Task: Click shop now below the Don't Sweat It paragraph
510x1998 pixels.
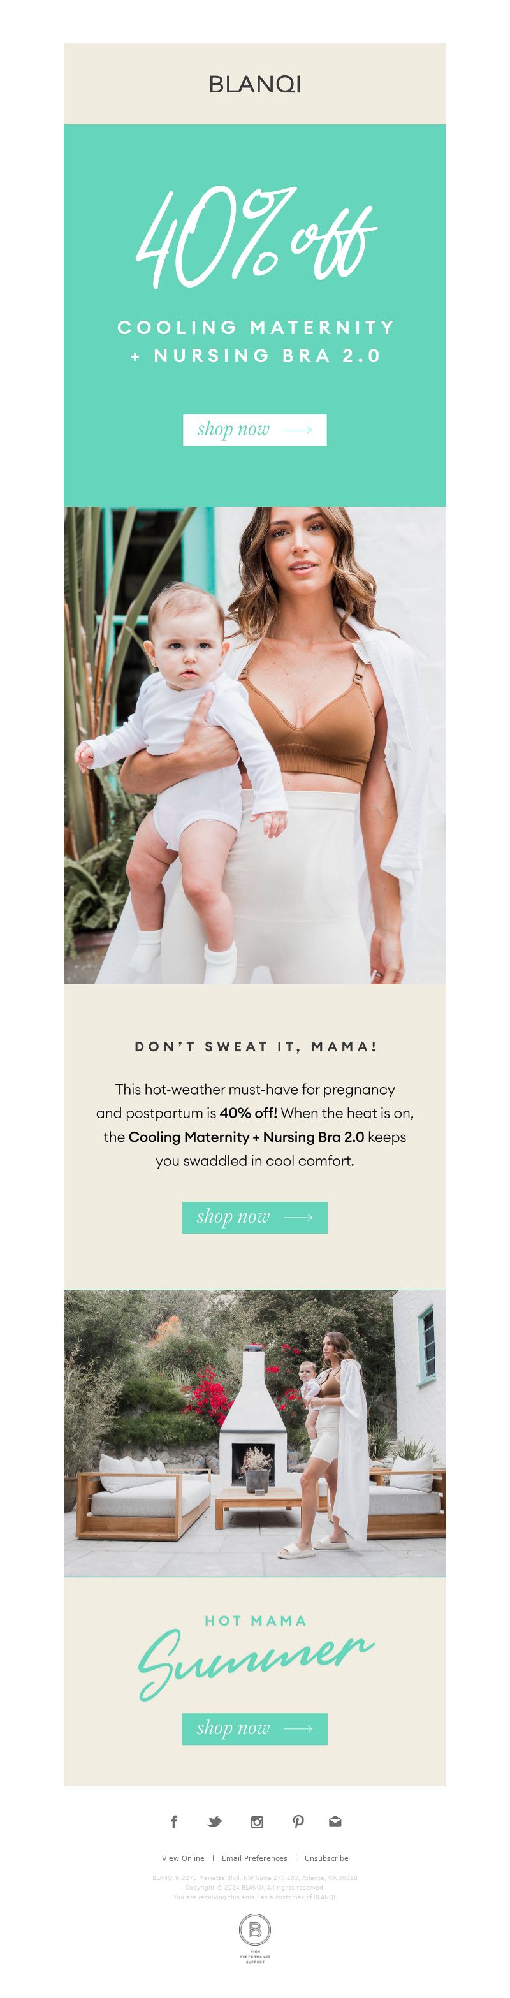Action: coord(255,1217)
